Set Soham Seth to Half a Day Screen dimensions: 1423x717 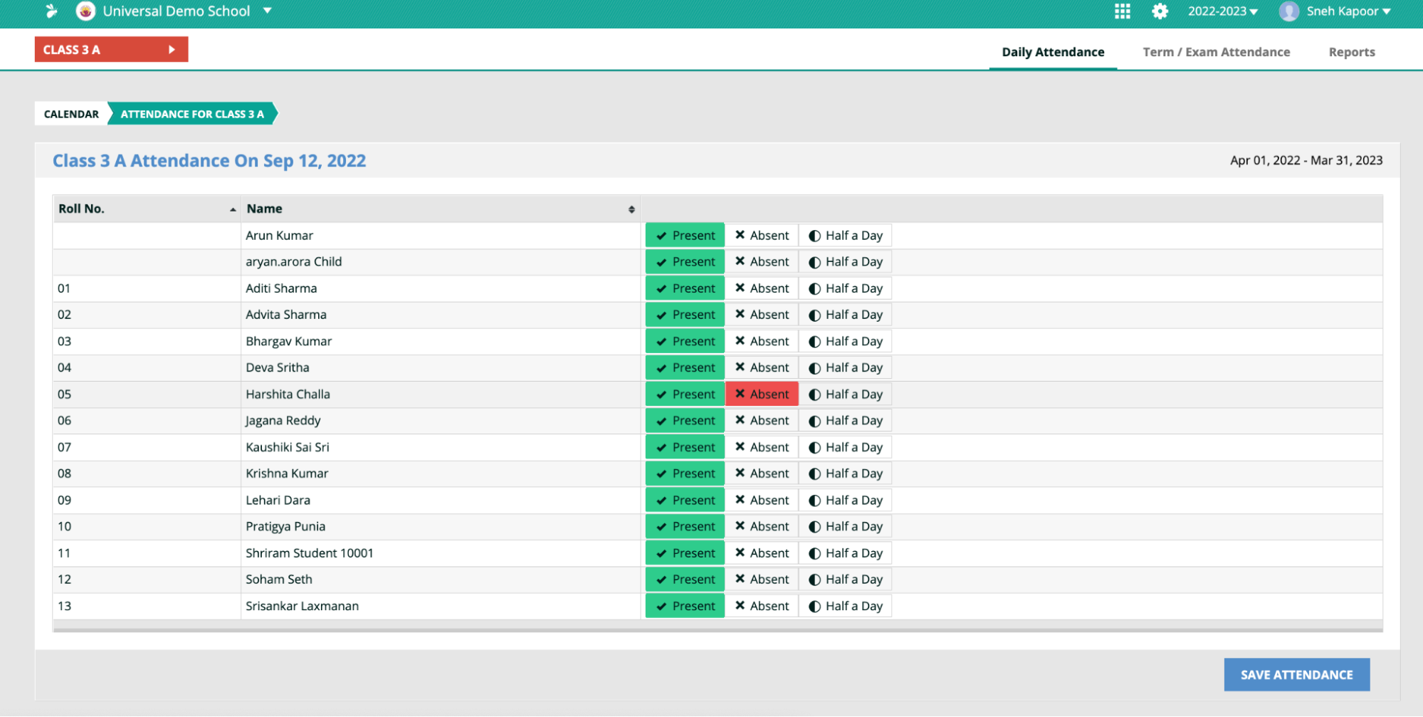coord(845,580)
